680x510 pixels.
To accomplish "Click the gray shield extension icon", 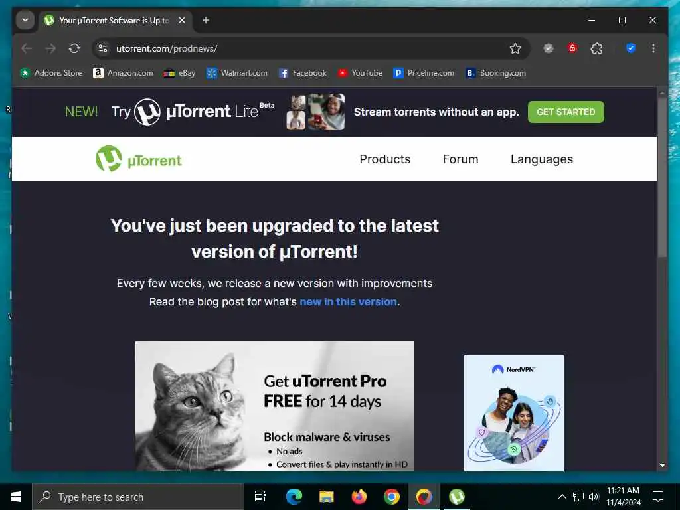I will (549, 48).
